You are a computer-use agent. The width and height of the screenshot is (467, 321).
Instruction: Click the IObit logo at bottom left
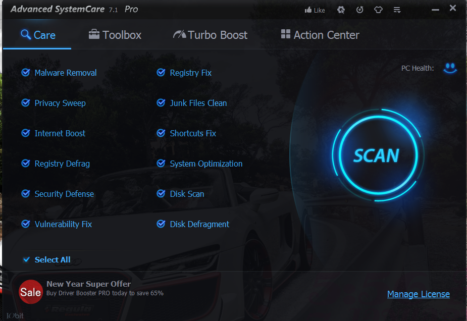coord(15,315)
